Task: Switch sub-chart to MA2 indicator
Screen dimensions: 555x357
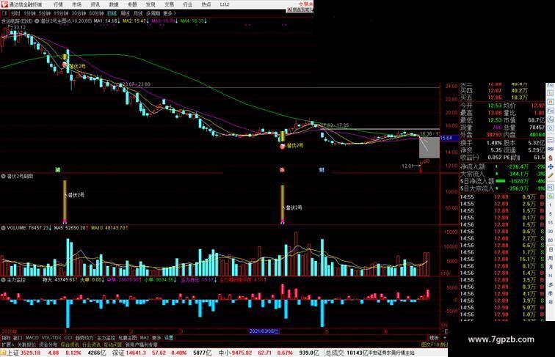Action: tap(144, 338)
